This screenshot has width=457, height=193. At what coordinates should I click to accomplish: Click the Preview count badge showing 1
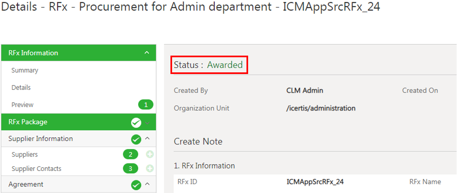click(146, 105)
